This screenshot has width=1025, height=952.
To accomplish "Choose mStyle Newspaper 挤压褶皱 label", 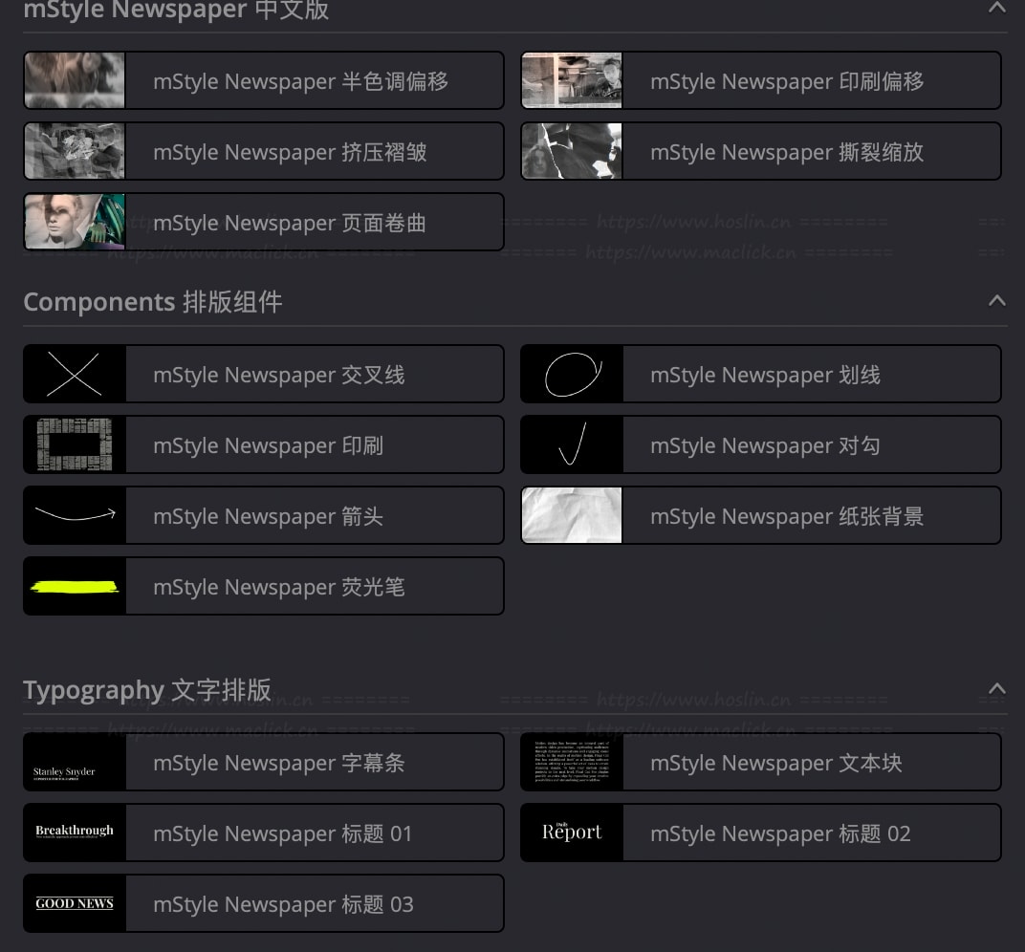I will click(x=290, y=152).
